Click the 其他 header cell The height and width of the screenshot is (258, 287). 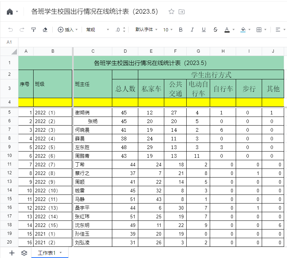click(273, 89)
